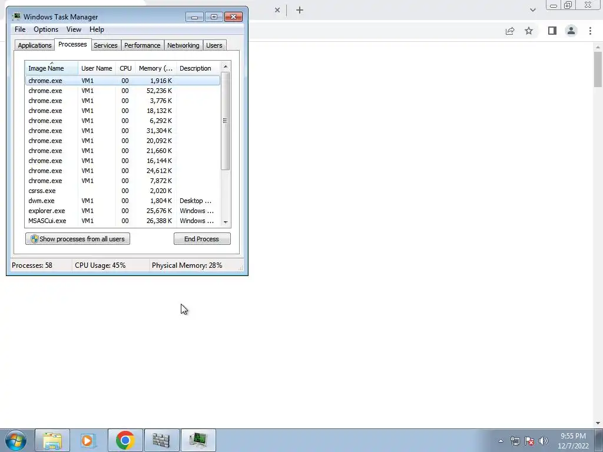Screen dimensions: 603x452
Task: Open the File menu in Task Manager
Action: [20, 29]
